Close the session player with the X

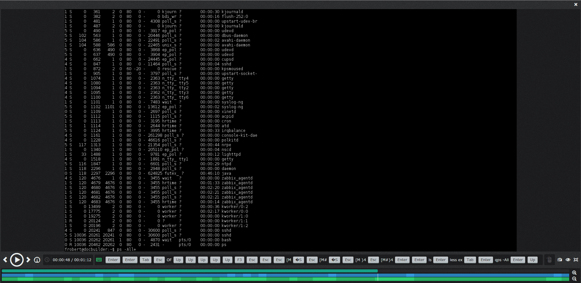(576, 4)
